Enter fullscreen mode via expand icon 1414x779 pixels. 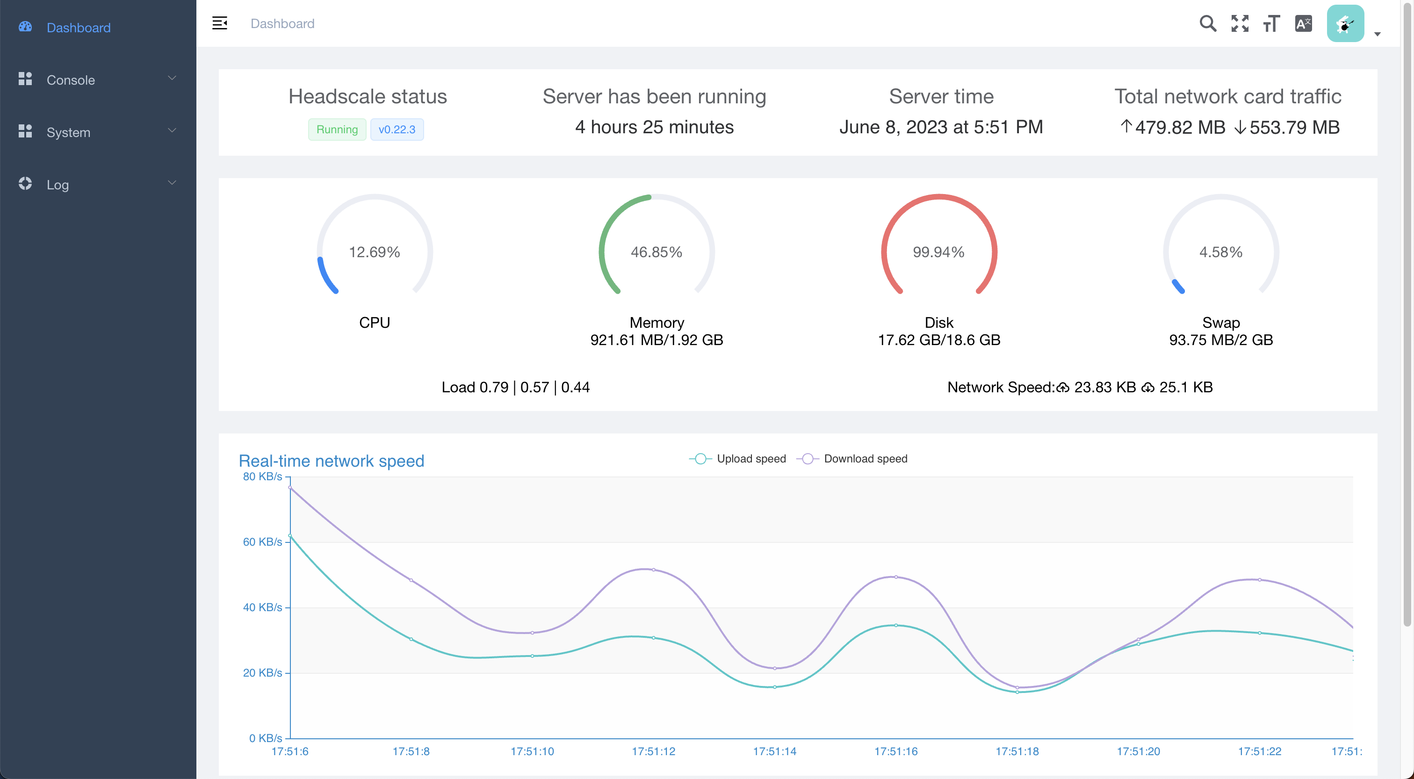coord(1240,23)
